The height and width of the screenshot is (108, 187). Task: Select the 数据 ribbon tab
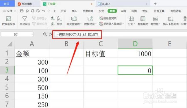click(x=112, y=11)
